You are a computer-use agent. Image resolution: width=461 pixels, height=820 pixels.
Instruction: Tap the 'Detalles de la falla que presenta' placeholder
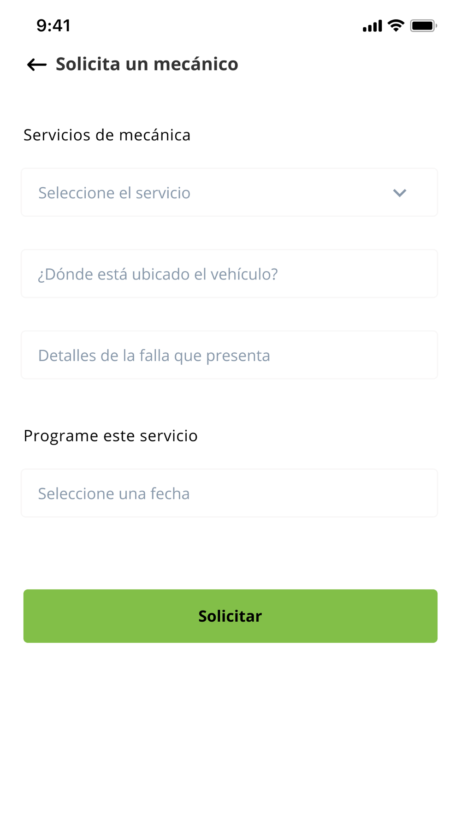pyautogui.click(x=154, y=356)
